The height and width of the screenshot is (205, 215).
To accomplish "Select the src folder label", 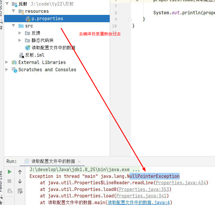I will (x=29, y=26).
